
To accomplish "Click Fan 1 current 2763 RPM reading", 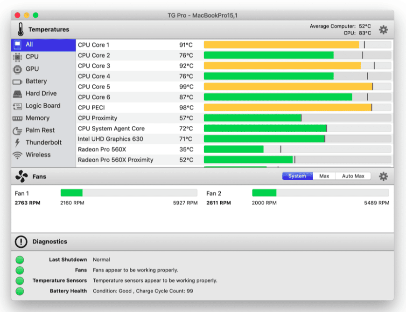I will 28,203.
